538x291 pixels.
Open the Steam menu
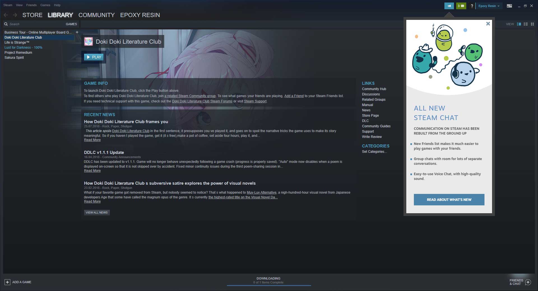[8, 5]
